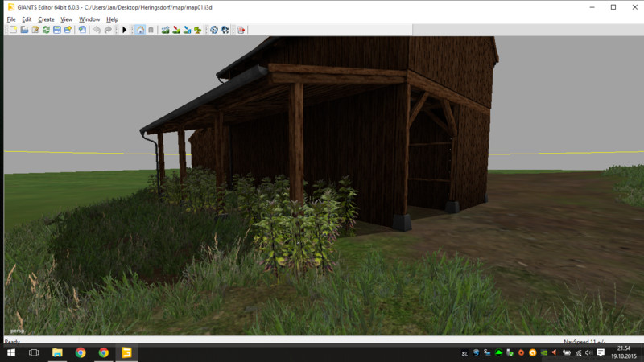Open the Windows Start menu
This screenshot has height=362, width=644.
(11, 352)
